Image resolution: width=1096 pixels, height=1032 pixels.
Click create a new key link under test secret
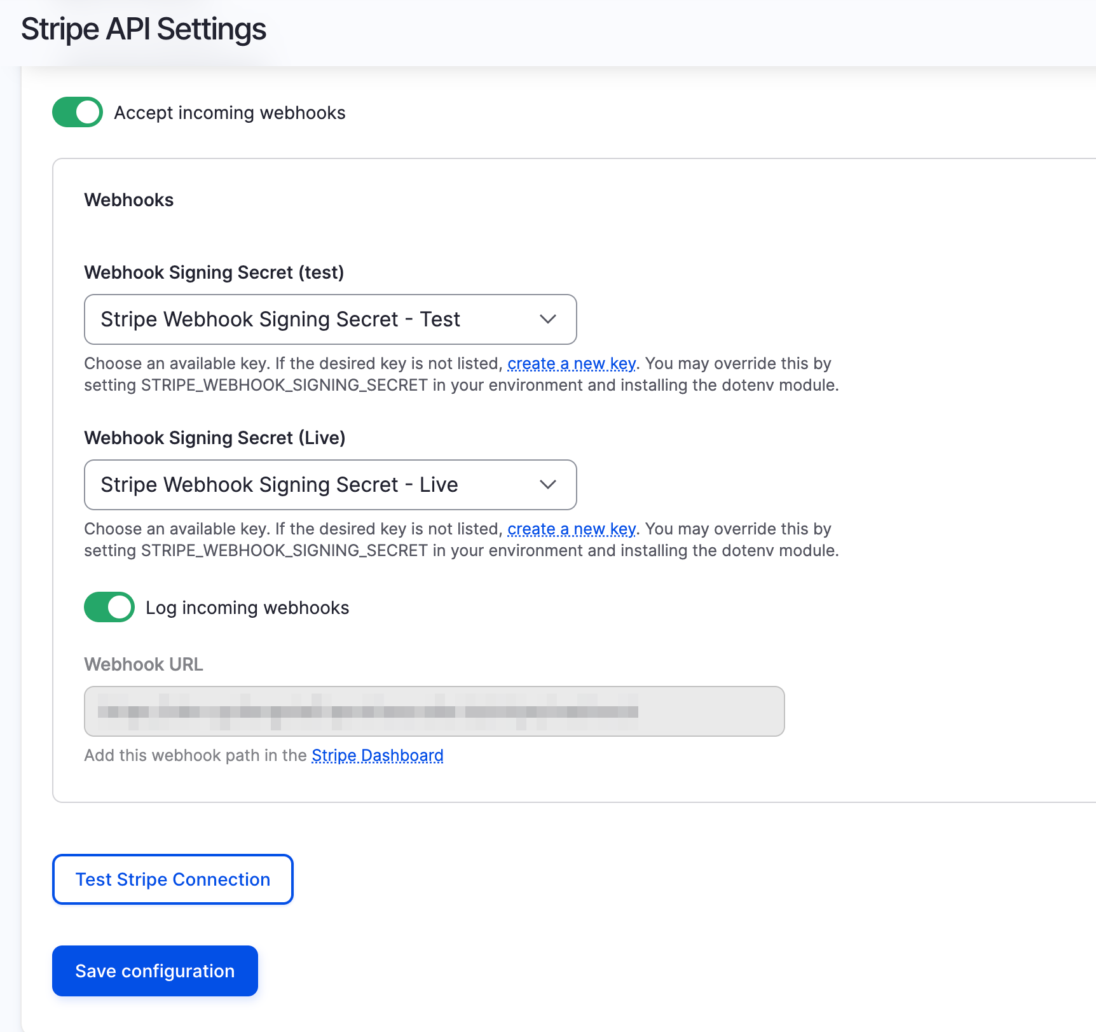tap(572, 363)
